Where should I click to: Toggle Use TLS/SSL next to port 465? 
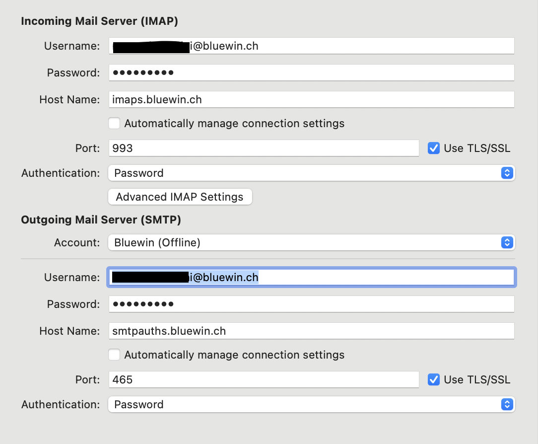[x=434, y=379]
